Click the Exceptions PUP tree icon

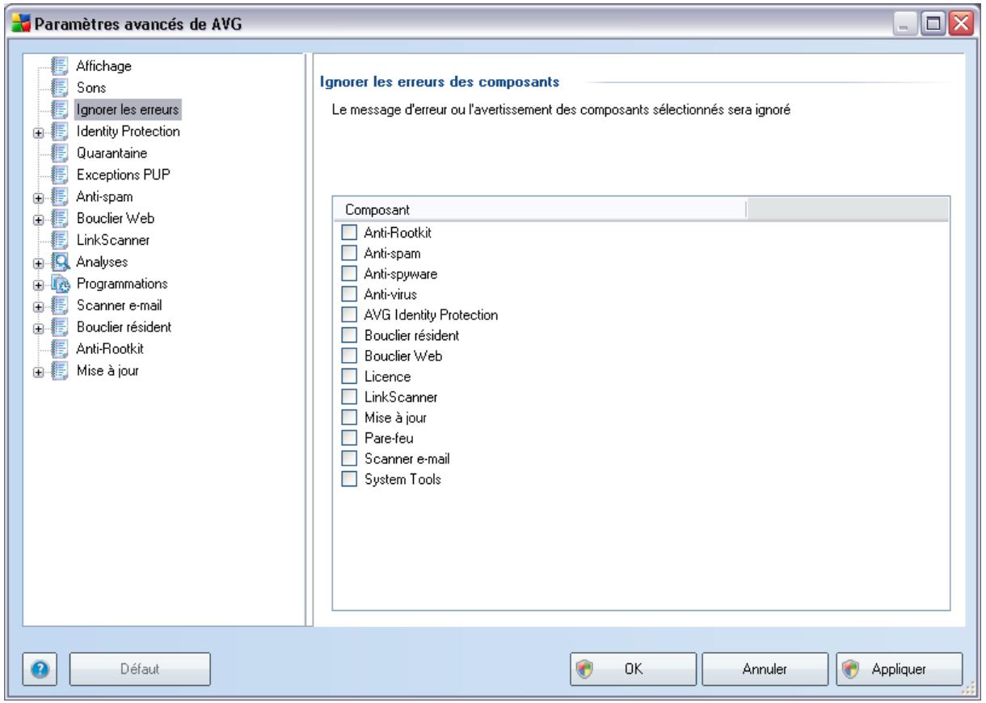58,174
